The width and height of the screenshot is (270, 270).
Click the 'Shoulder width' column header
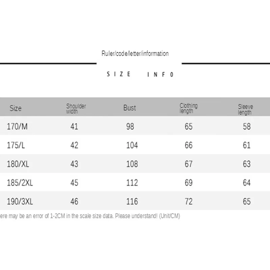tap(76, 109)
